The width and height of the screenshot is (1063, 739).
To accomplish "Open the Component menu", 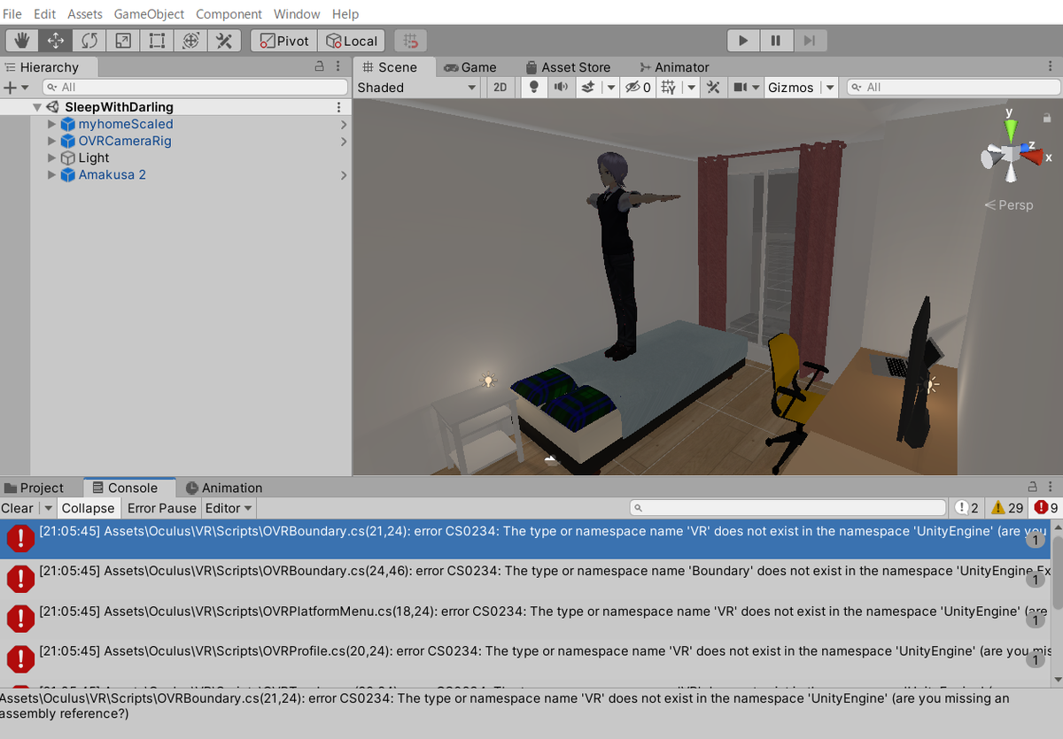I will (229, 14).
